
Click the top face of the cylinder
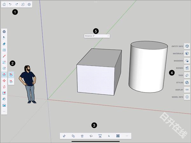pos(149,45)
